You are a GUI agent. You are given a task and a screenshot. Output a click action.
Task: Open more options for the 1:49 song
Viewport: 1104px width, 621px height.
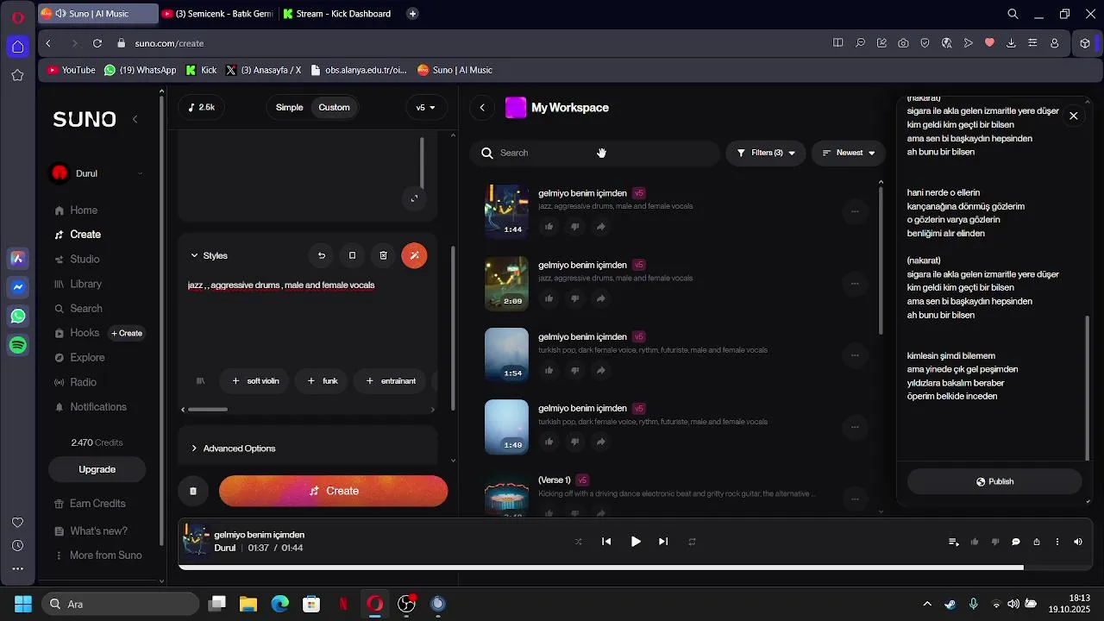point(855,427)
